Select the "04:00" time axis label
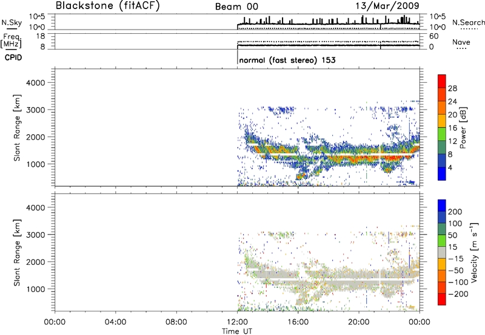 [116, 322]
